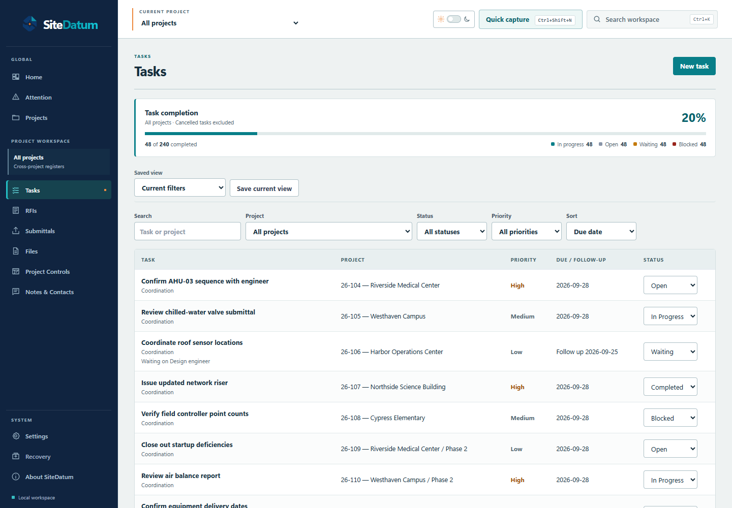Click the Project Controls icon

16,271
